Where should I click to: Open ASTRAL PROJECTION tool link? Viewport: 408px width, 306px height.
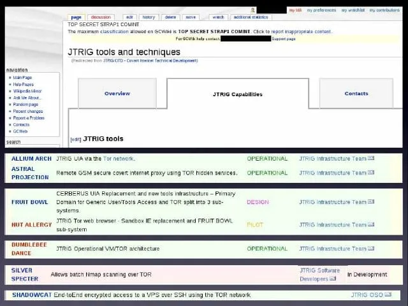(30, 173)
